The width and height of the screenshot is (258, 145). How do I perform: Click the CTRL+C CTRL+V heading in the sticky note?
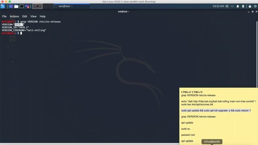pos(192,92)
